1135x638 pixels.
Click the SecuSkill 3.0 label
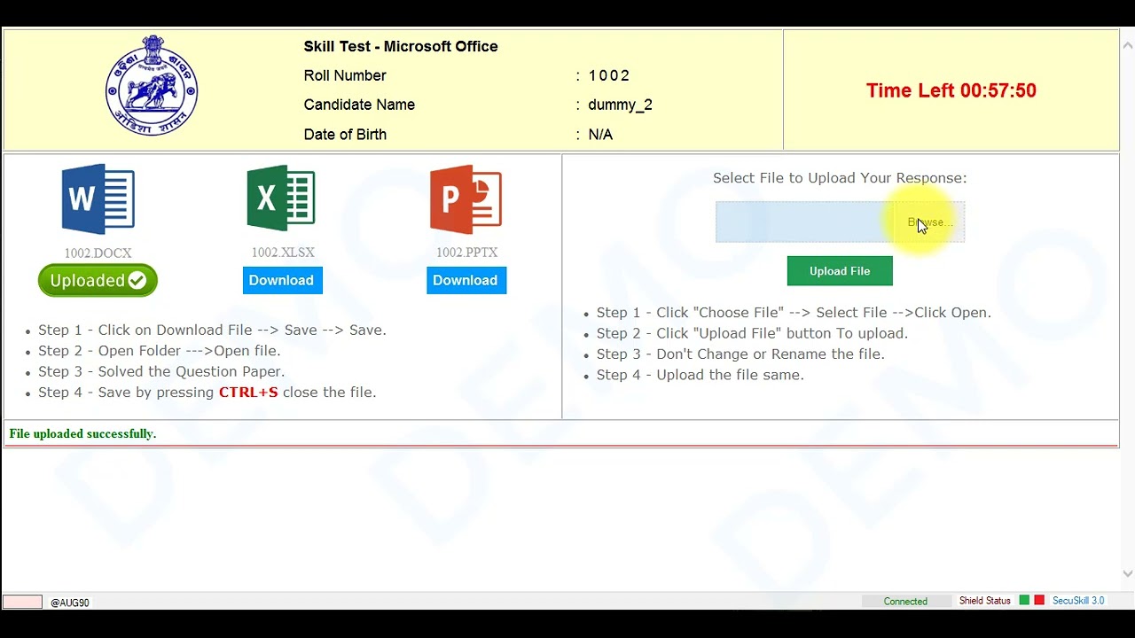(1078, 601)
